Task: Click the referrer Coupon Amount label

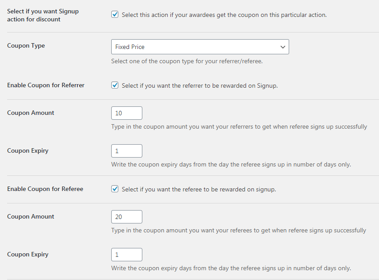Action: coord(30,113)
